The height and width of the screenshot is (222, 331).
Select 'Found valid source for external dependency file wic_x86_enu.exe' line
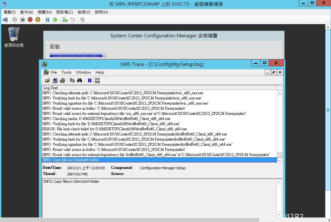point(159,114)
